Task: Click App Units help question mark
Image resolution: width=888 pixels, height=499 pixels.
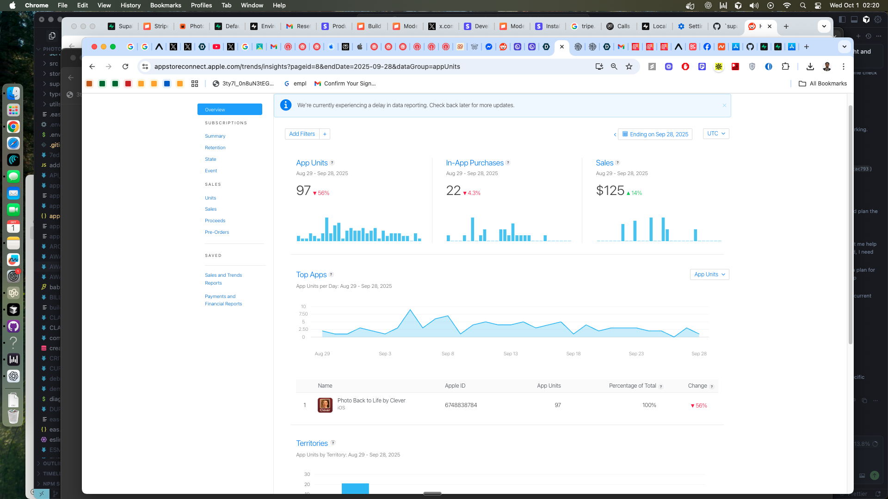Action: [x=332, y=163]
